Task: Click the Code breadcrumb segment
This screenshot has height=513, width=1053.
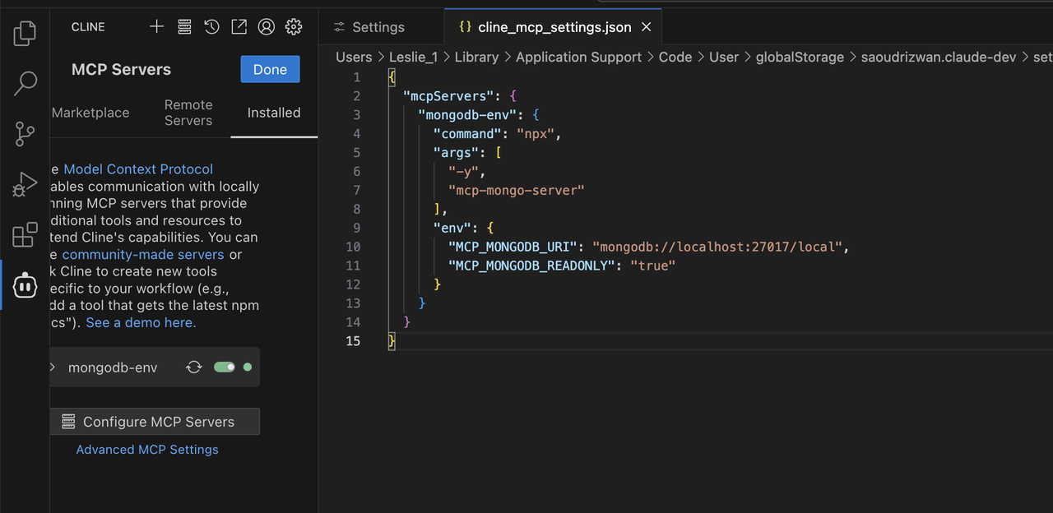Action: (675, 57)
